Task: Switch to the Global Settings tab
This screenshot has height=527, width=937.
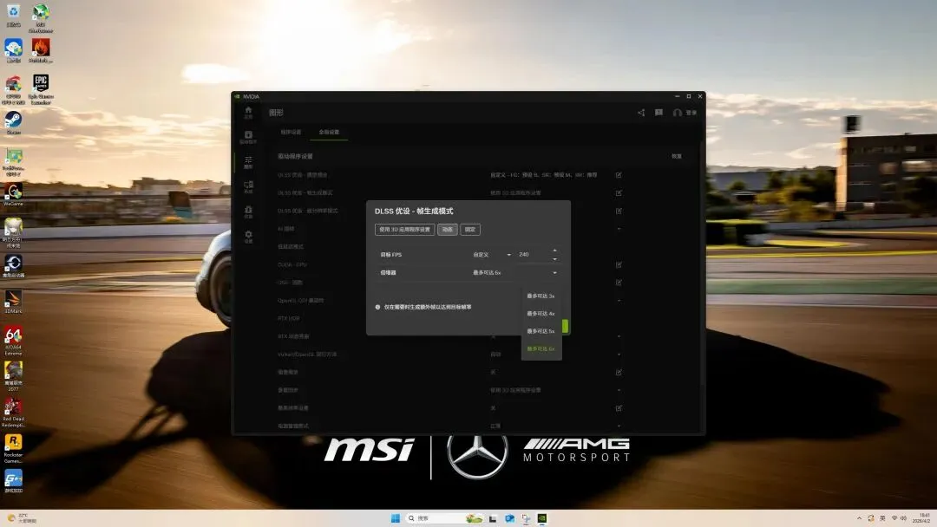Action: [x=329, y=132]
